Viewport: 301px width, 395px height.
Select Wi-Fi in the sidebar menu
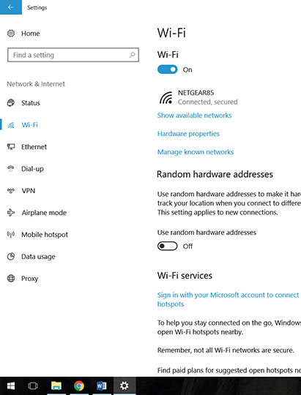click(x=29, y=124)
